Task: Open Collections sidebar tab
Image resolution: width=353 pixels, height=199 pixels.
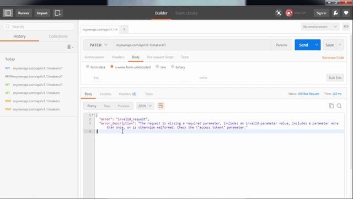Action: pos(58,36)
